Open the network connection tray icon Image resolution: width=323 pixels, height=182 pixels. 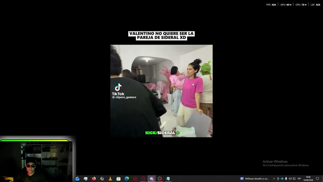[x=294, y=179]
